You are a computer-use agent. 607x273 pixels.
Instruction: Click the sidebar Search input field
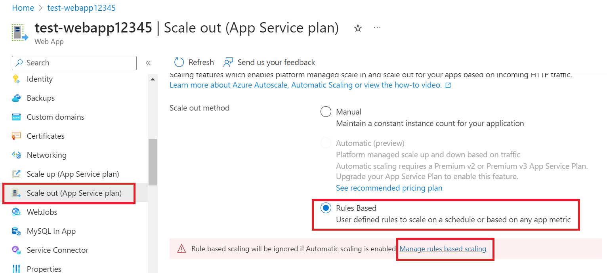point(74,63)
